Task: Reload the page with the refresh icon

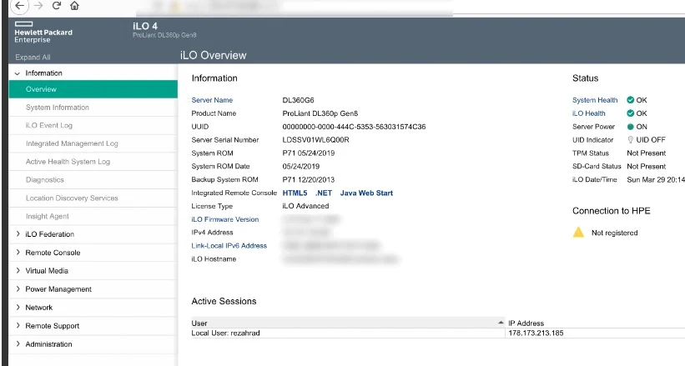Action: pos(57,6)
